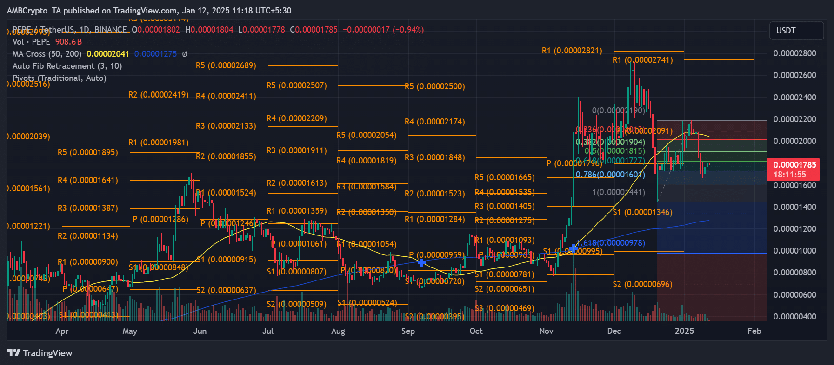The image size is (834, 365).
Task: Click the yellow MA value 0.00002041
Action: pos(107,54)
